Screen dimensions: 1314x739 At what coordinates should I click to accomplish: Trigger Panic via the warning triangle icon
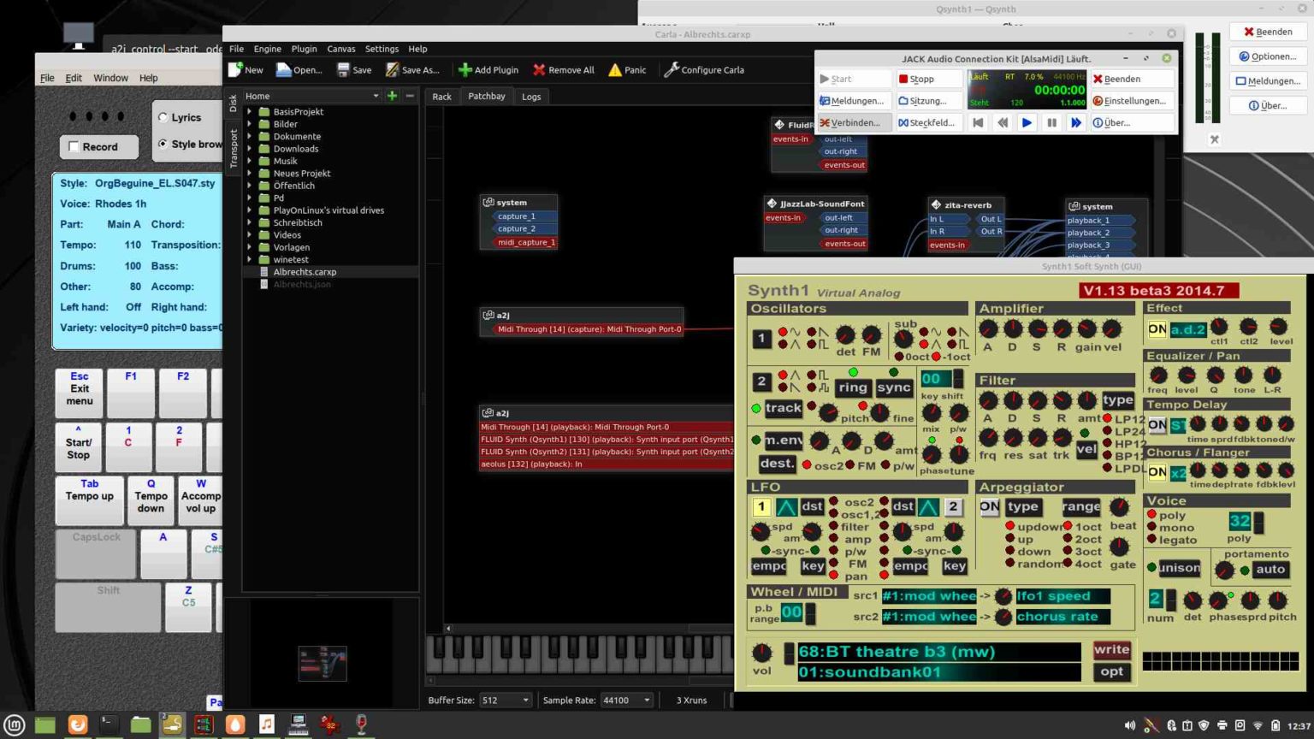[x=615, y=69]
